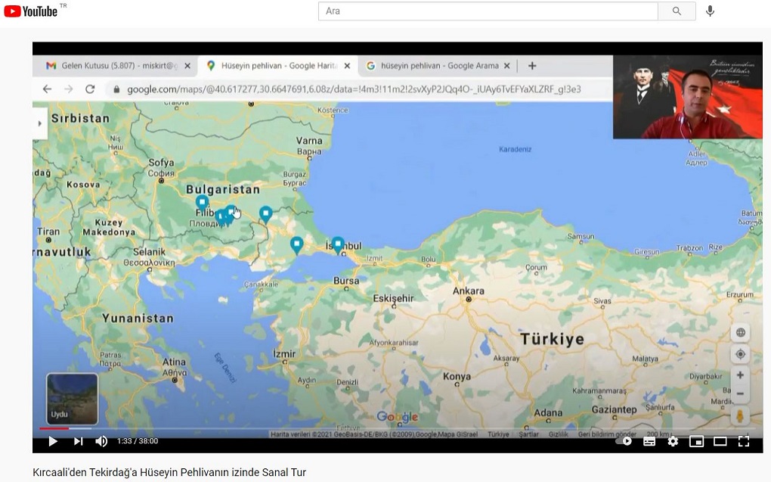The image size is (771, 482).
Task: Click the Bursa city label
Action: click(x=346, y=281)
